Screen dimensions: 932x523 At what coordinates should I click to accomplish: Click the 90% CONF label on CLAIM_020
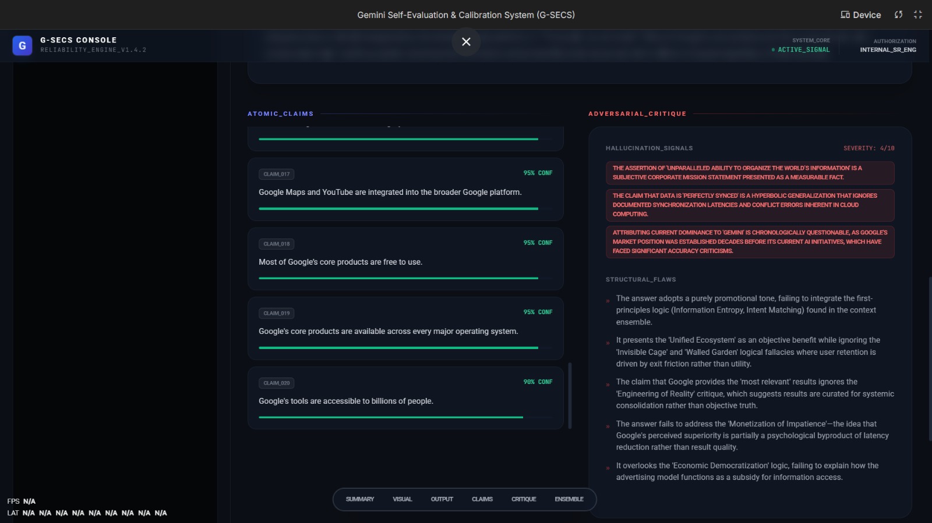point(538,382)
